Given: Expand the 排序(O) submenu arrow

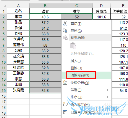Looking at the screenshot, I should click(x=108, y=97).
